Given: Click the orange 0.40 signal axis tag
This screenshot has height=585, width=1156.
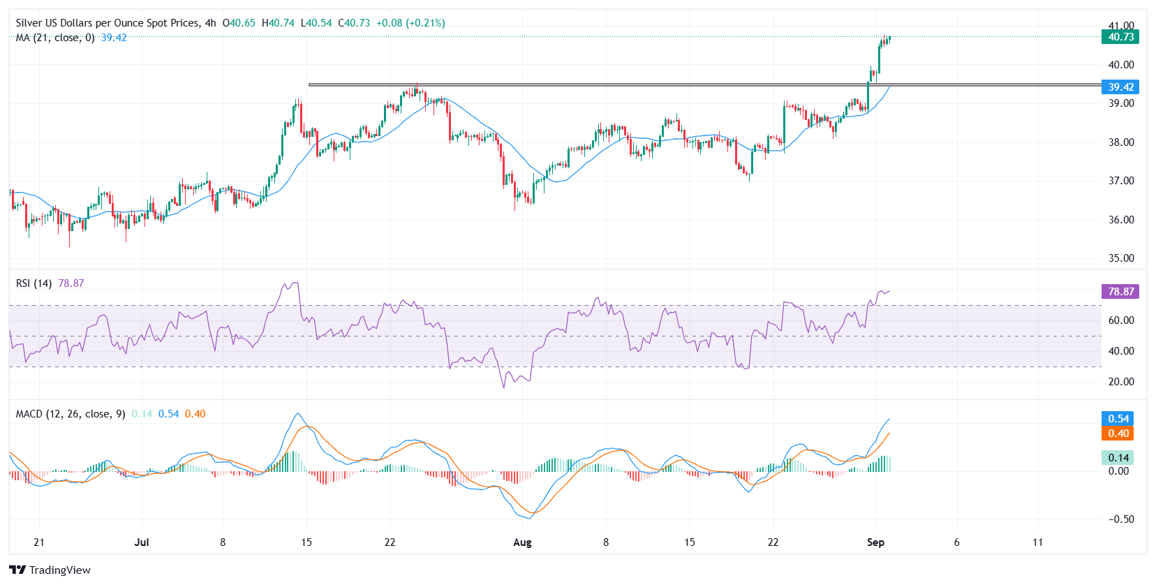Looking at the screenshot, I should (x=1118, y=434).
